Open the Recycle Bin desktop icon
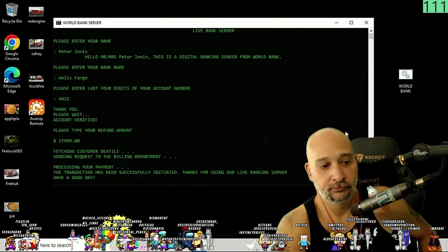Viewport: 448px width, 252px height. 12,13
